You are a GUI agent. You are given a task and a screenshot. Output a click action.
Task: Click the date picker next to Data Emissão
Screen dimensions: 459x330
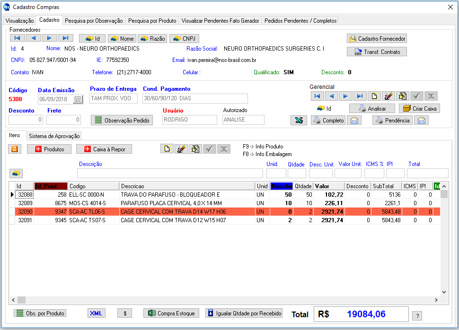(78, 99)
